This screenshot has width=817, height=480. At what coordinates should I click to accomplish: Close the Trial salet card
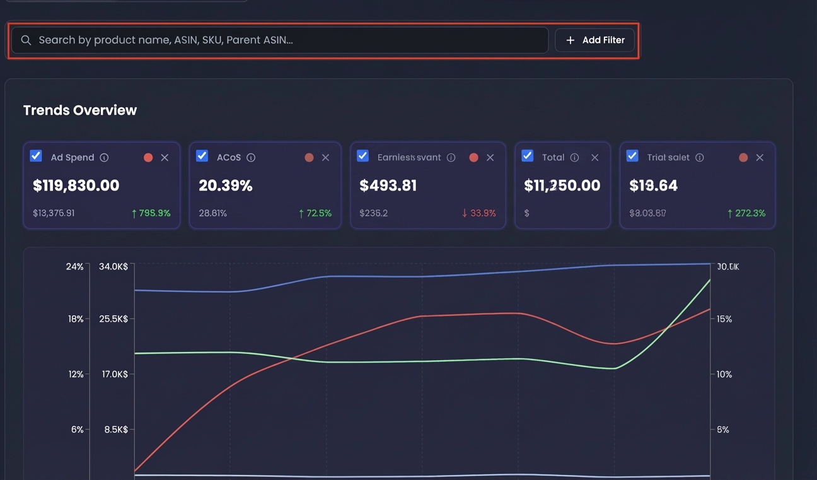pos(760,158)
